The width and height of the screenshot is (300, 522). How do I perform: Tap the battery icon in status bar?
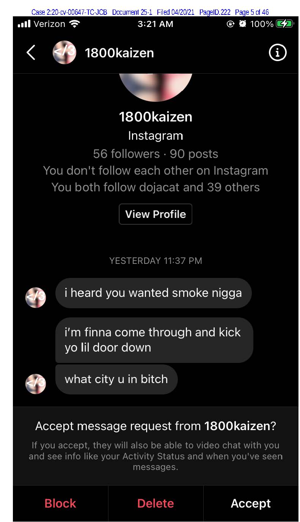coord(285,24)
